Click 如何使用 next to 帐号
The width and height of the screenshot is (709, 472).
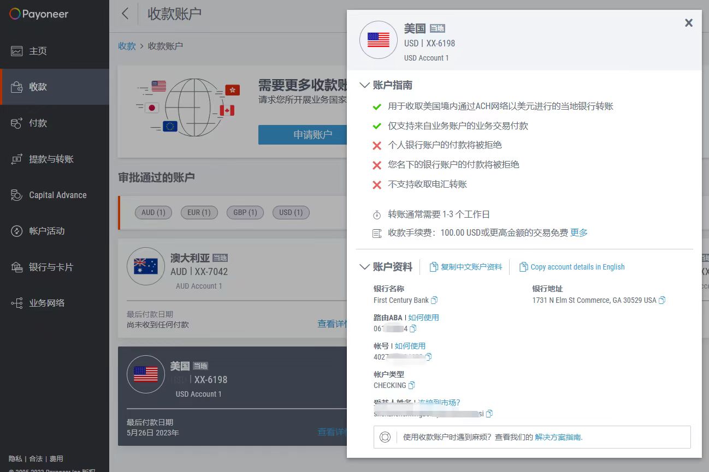(410, 346)
